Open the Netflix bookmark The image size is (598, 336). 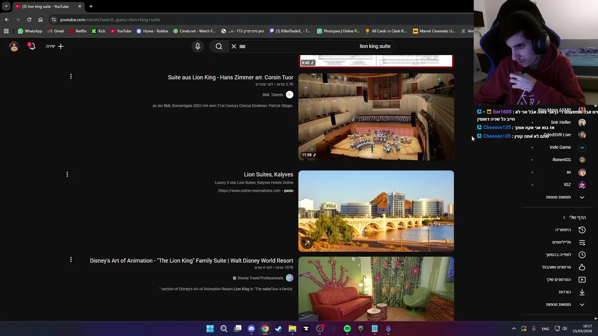(78, 31)
